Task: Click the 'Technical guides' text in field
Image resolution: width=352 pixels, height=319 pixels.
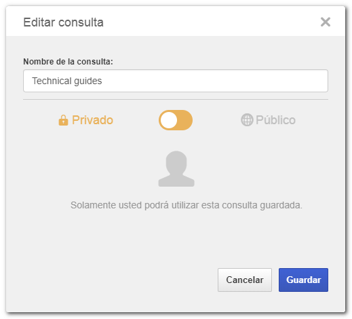Action: (67, 81)
